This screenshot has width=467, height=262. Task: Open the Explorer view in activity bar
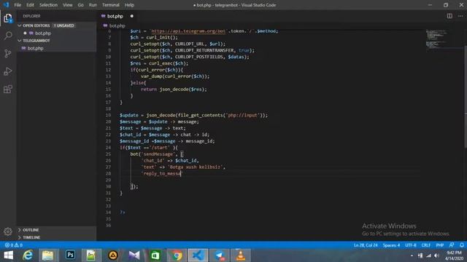tap(8, 18)
